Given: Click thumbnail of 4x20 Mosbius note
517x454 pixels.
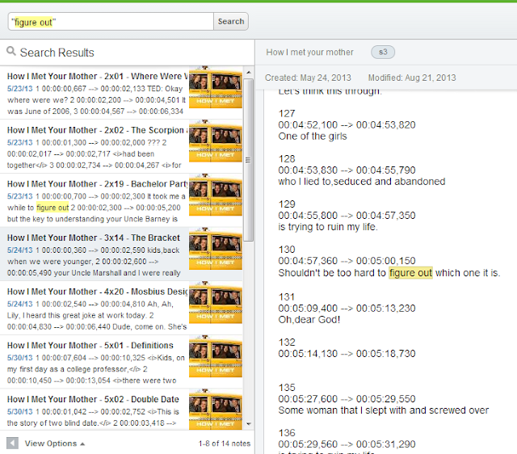Looking at the screenshot, I should [216, 302].
